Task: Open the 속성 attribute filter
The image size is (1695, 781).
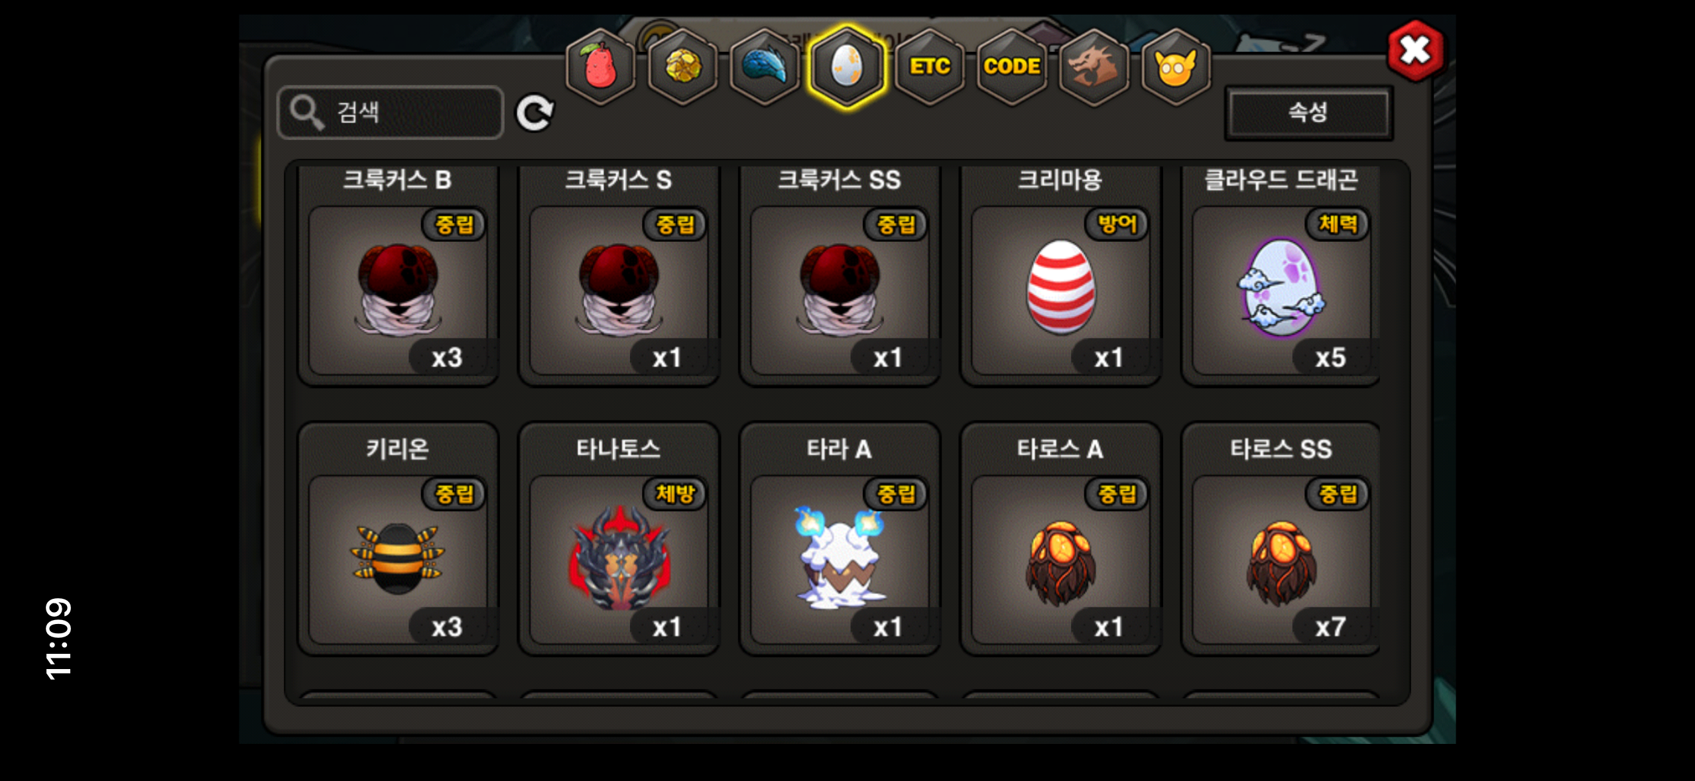Action: [x=1308, y=113]
